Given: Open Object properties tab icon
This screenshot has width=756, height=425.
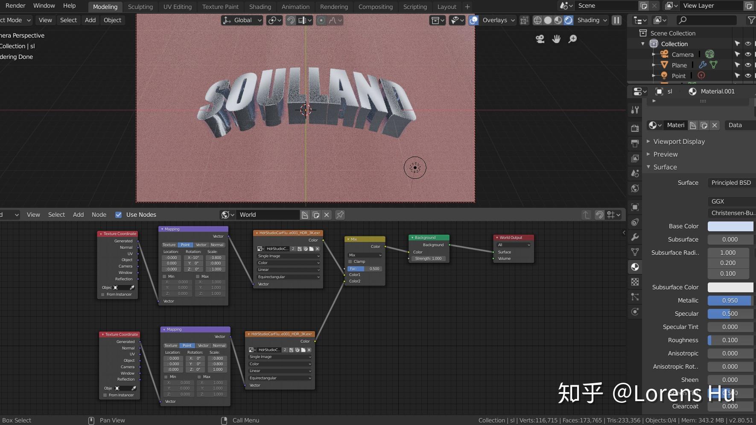Looking at the screenshot, I should 635,207.
